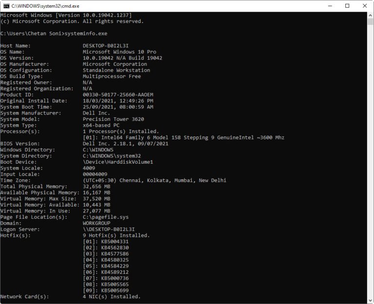Click Precision Tower 3620 model
Image resolution: width=374 pixels, height=304 pixels.
pos(113,119)
